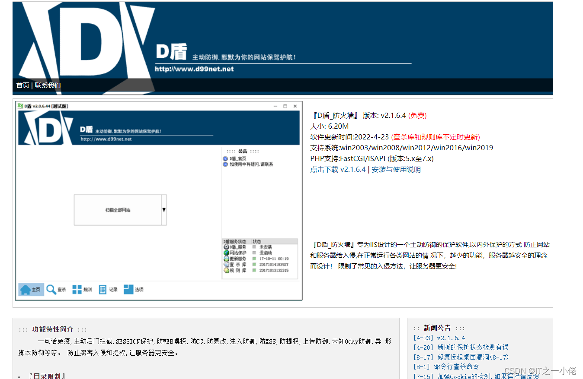Image resolution: width=583 pixels, height=379 pixels.
Task: Click the 『目录限制』 list heading
Action: point(47,376)
